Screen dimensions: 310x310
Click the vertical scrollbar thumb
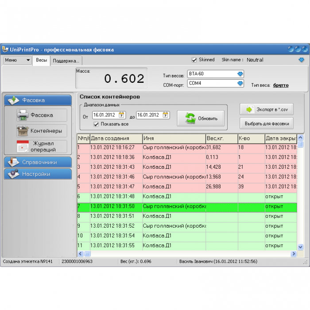pos(301,144)
